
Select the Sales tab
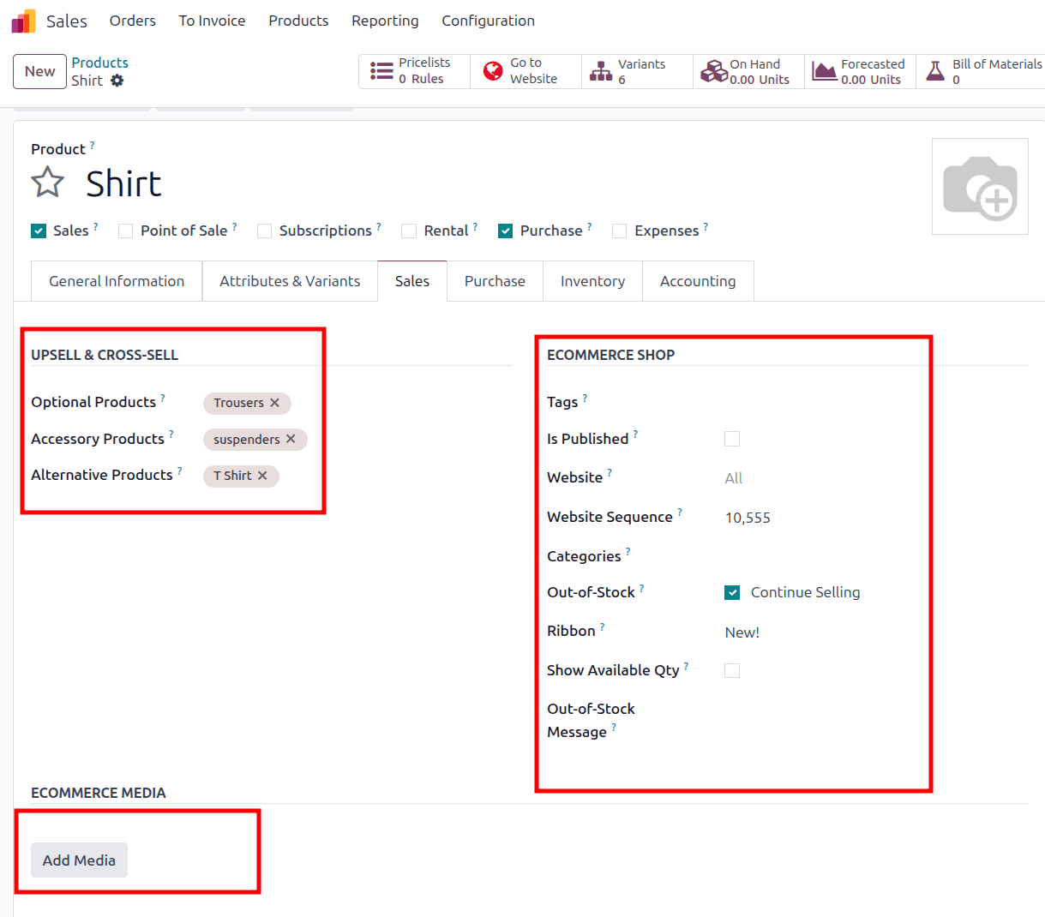(412, 281)
